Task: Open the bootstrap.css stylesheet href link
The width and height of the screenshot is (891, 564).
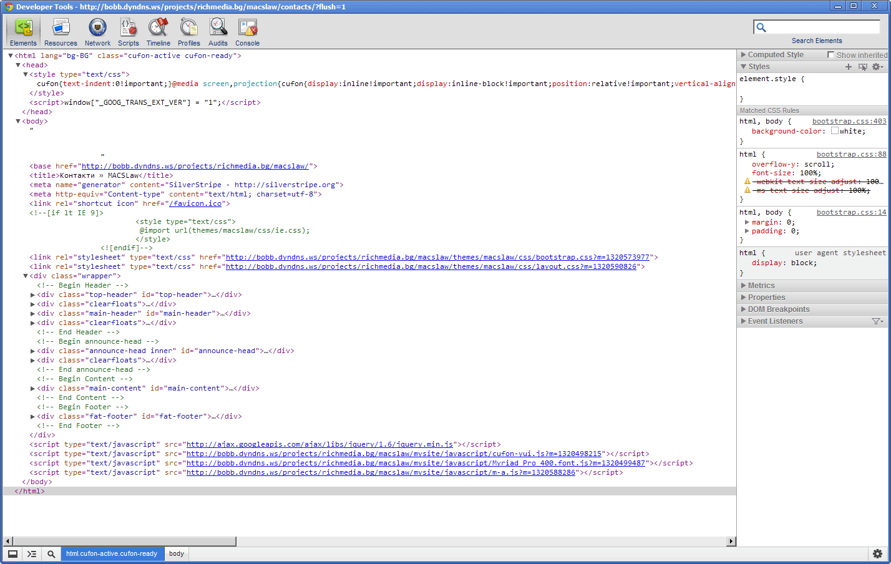Action: (x=437, y=257)
